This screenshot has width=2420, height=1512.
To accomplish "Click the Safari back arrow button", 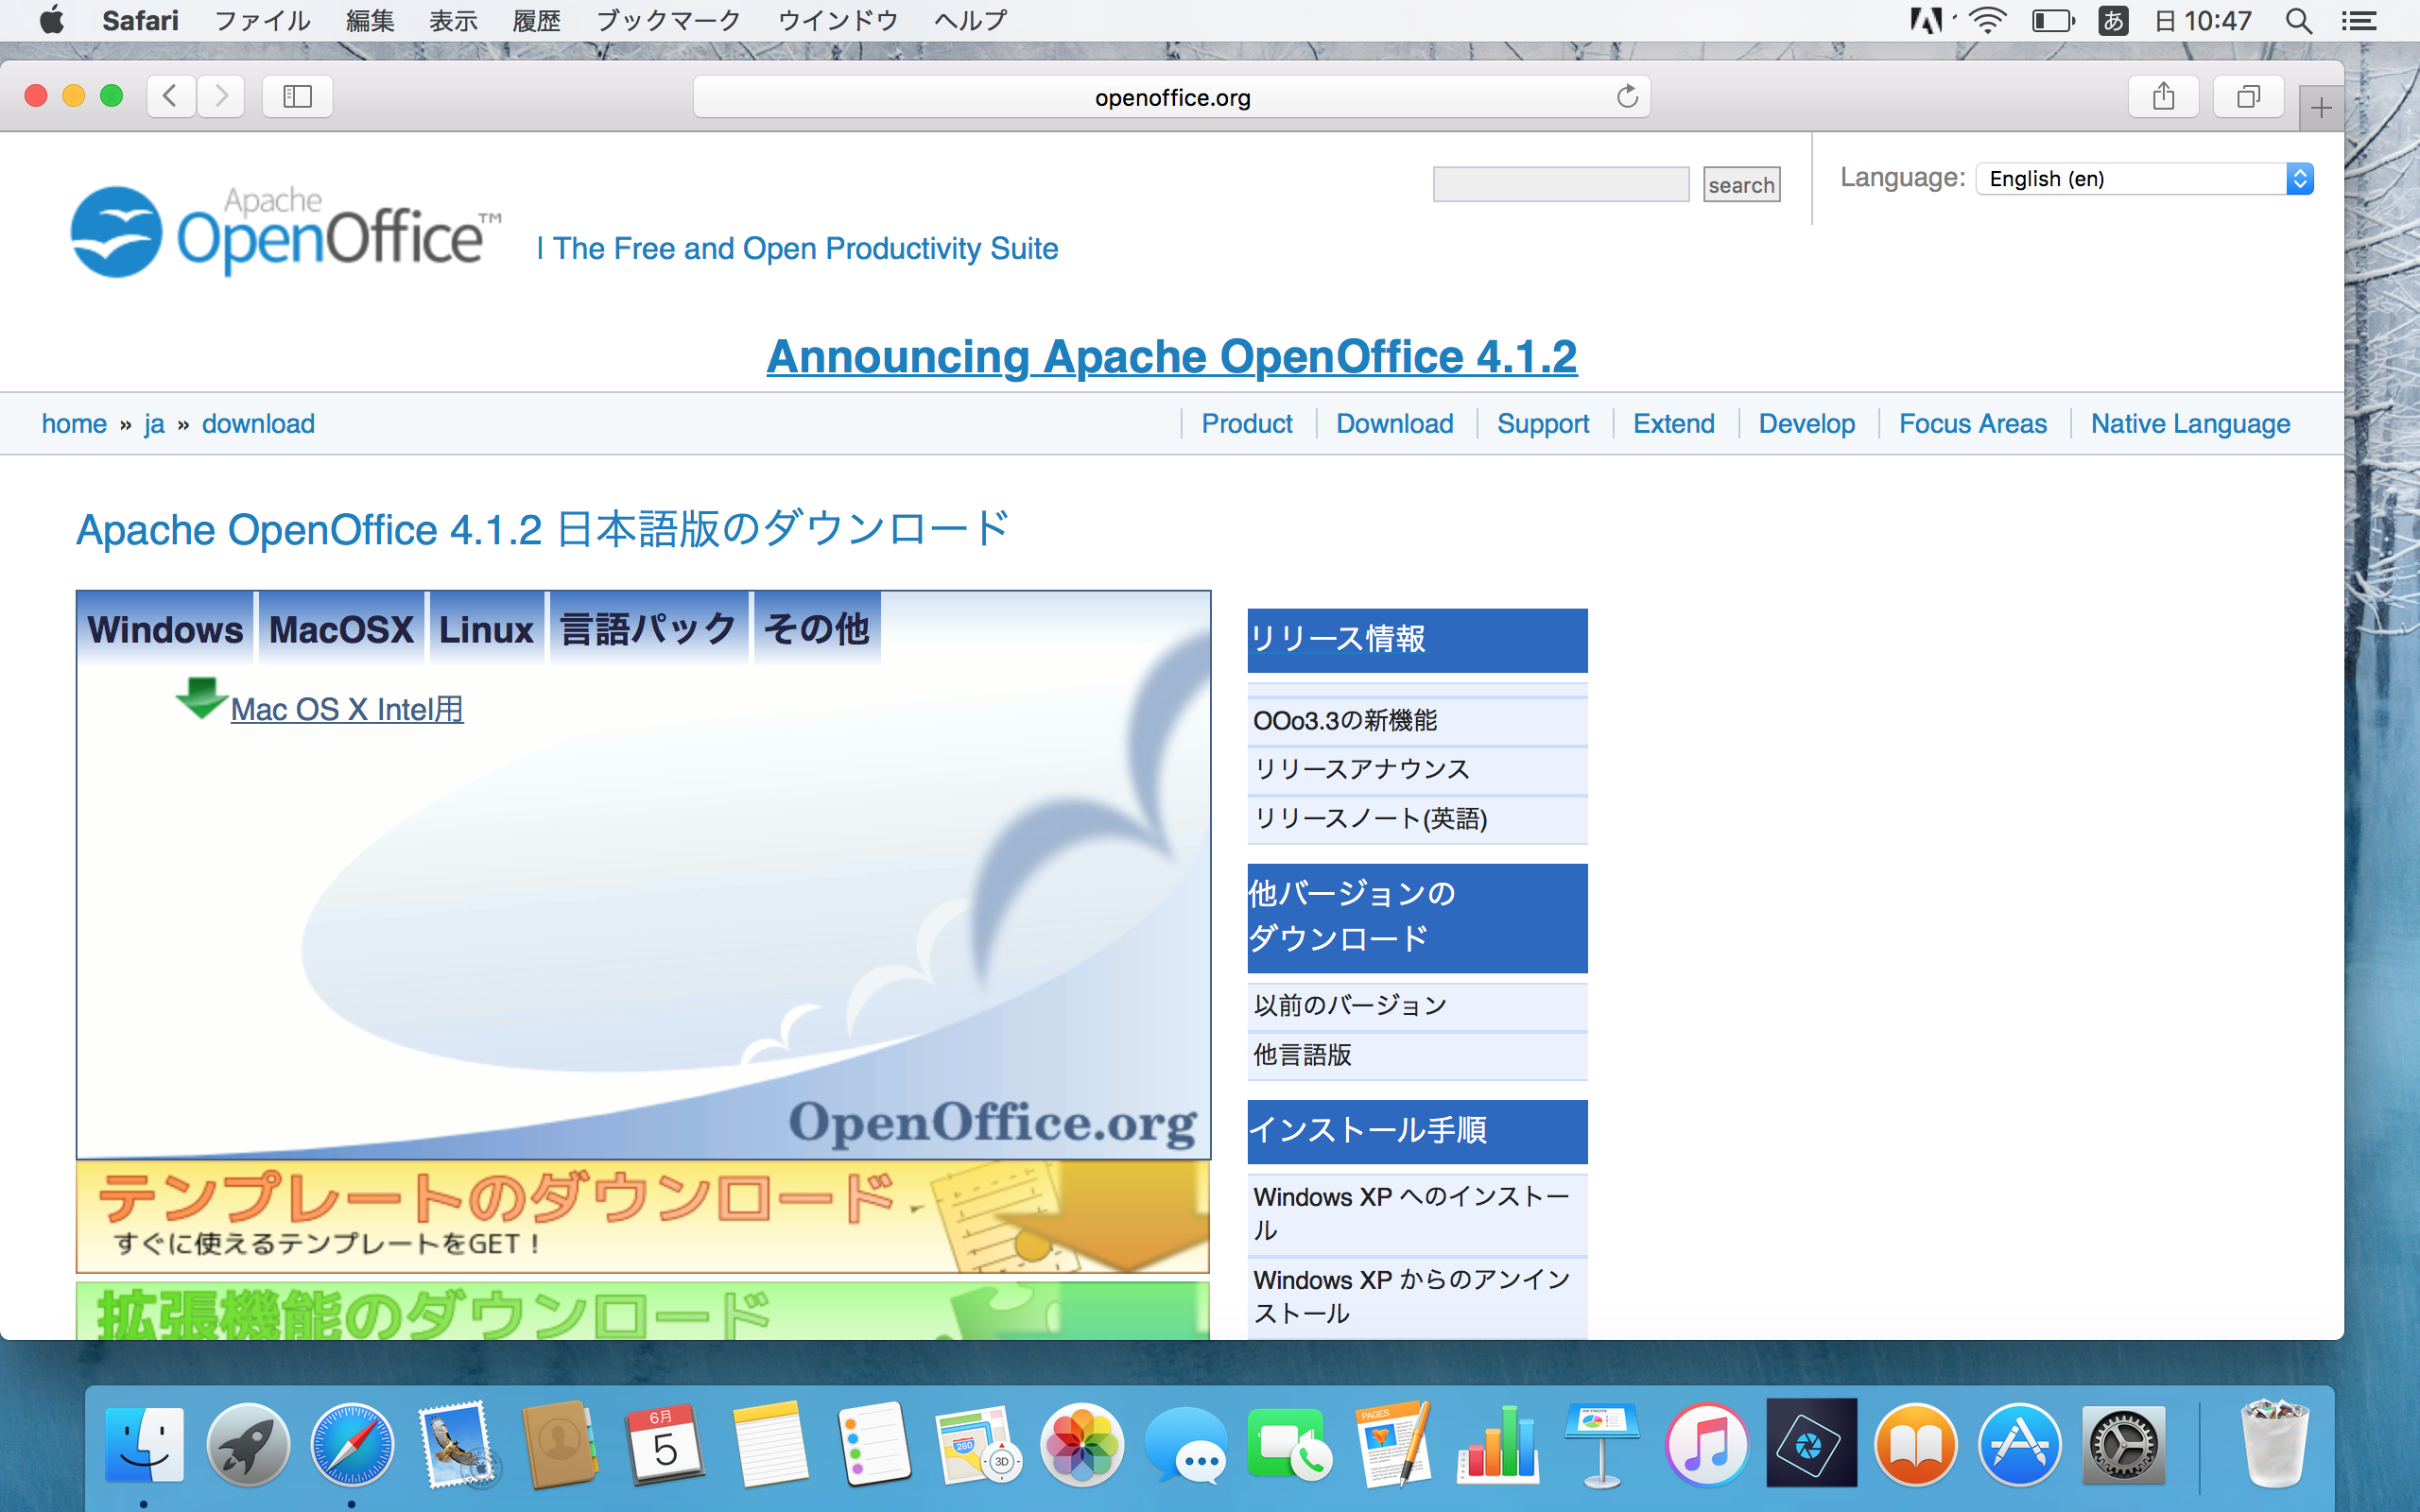I will (x=171, y=96).
